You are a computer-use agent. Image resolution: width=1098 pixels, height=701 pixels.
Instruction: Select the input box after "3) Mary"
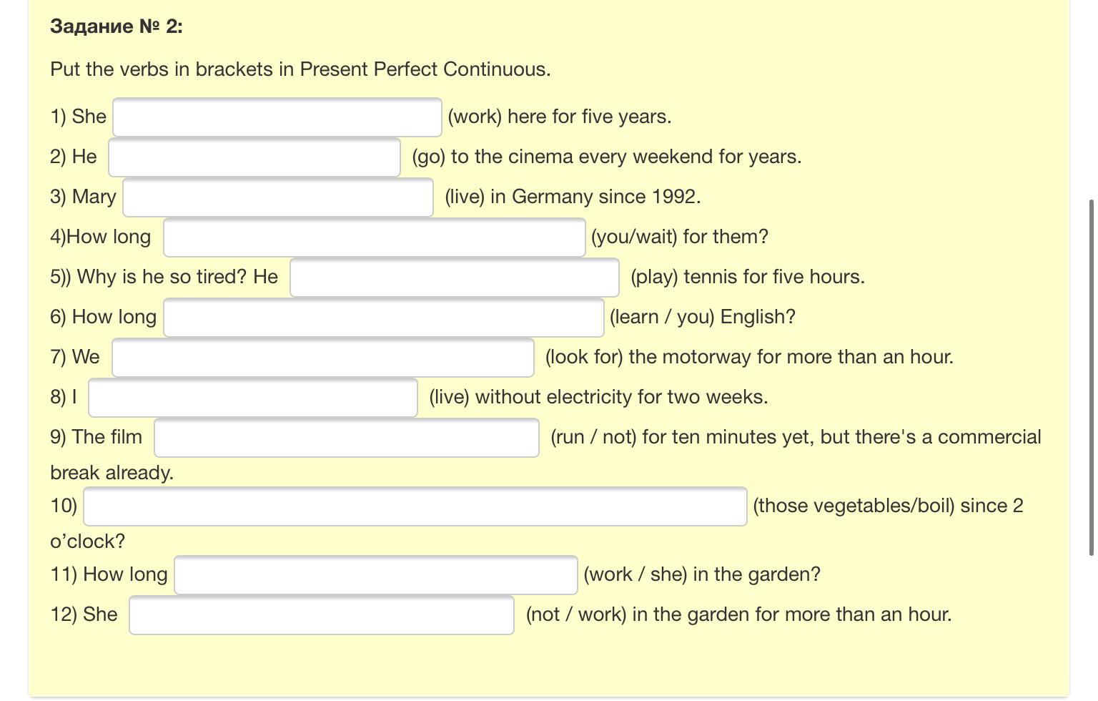click(277, 197)
